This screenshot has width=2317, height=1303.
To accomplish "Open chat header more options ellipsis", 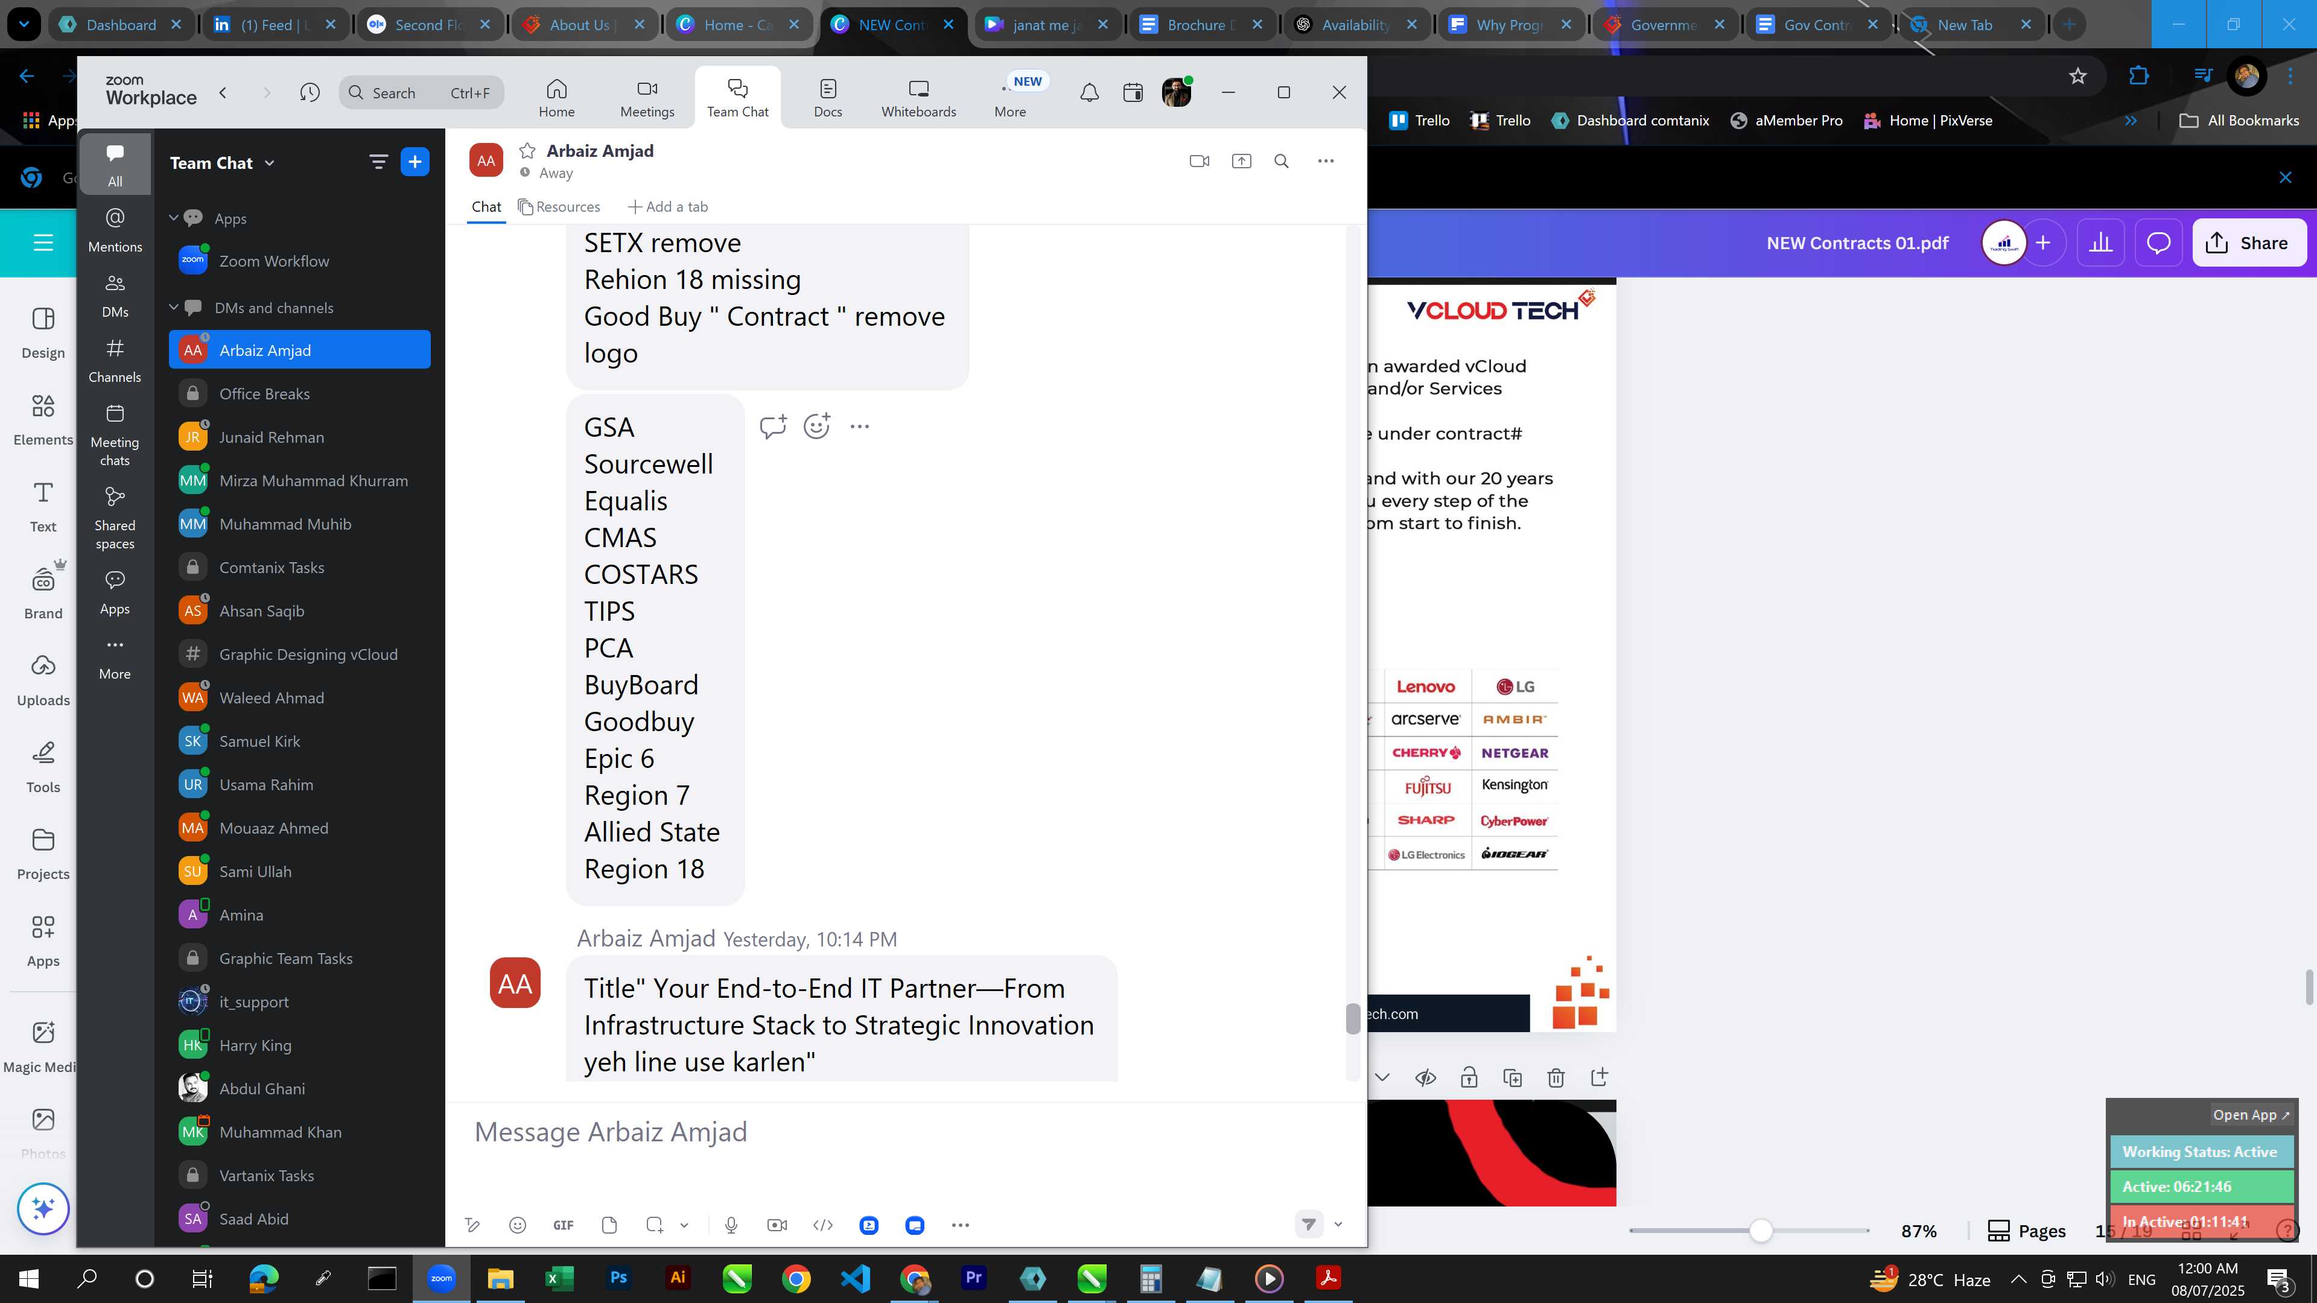I will pos(1326,161).
